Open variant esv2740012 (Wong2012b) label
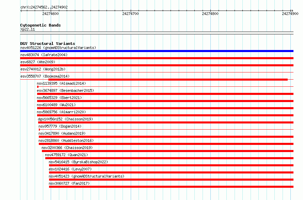The width and height of the screenshot is (303, 200). 43,69
